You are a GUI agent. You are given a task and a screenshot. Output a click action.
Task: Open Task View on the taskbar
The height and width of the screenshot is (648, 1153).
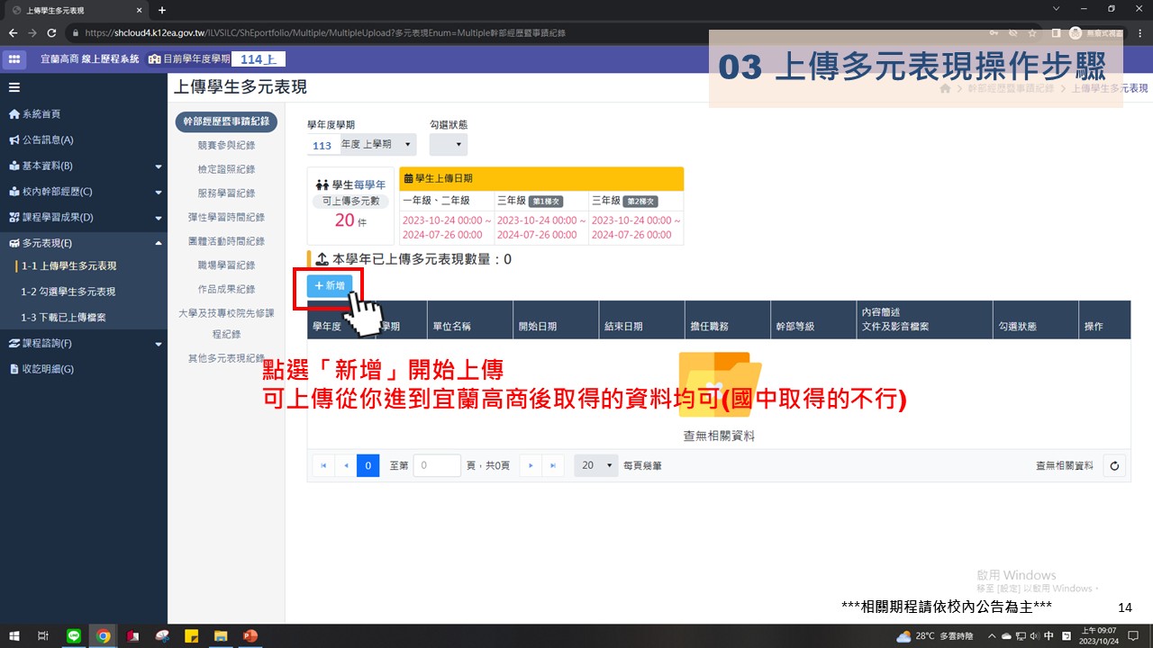tap(43, 635)
